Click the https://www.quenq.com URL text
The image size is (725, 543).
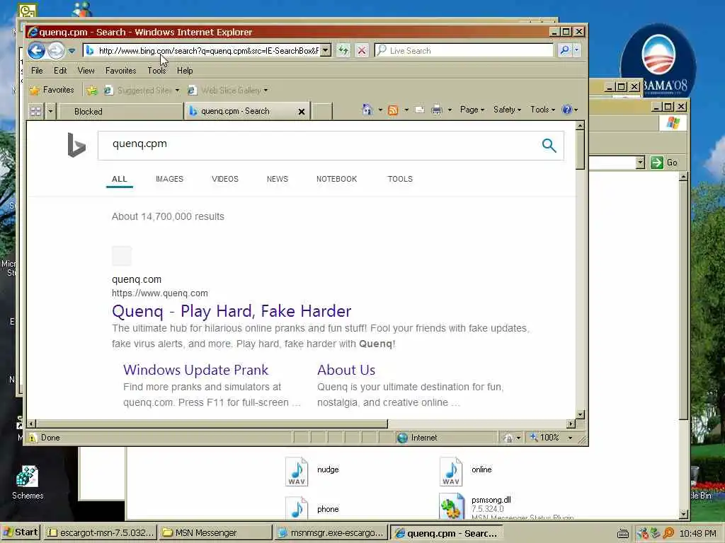(x=159, y=293)
